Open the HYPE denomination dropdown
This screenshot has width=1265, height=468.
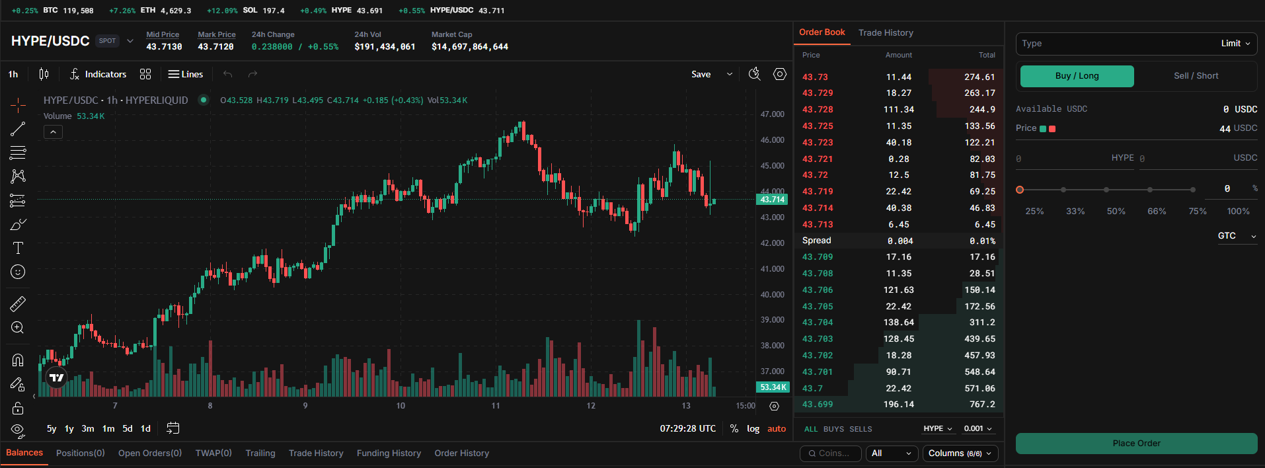click(x=938, y=428)
